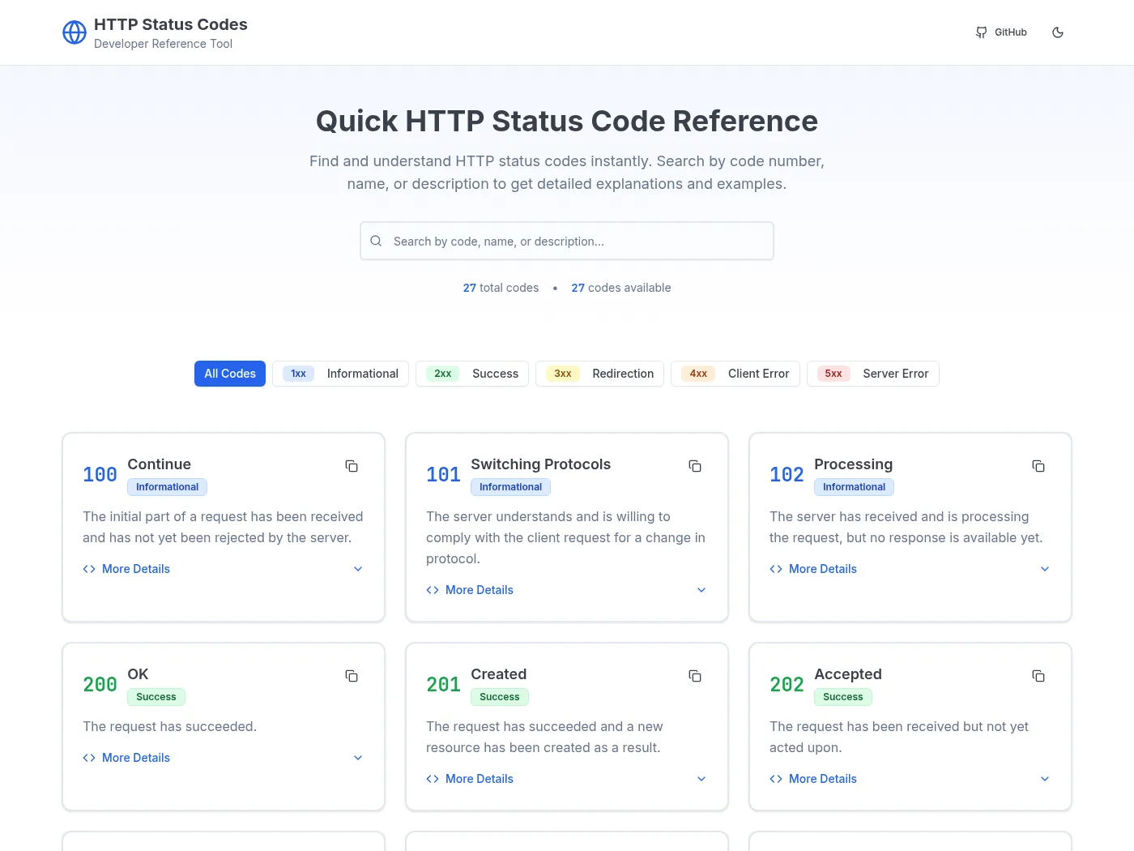Click the 'Developer Reference Tool' subtitle
This screenshot has height=851, width=1134.
click(x=163, y=44)
